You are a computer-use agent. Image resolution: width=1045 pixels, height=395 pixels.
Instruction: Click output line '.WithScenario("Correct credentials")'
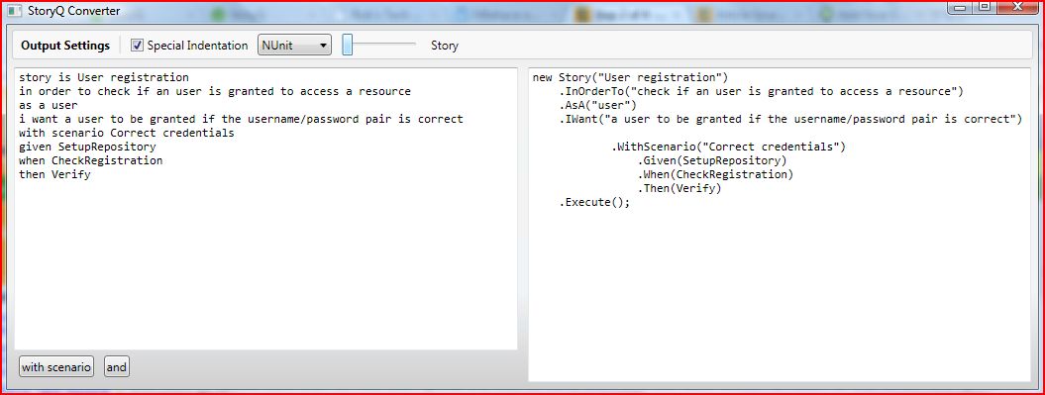pos(728,148)
